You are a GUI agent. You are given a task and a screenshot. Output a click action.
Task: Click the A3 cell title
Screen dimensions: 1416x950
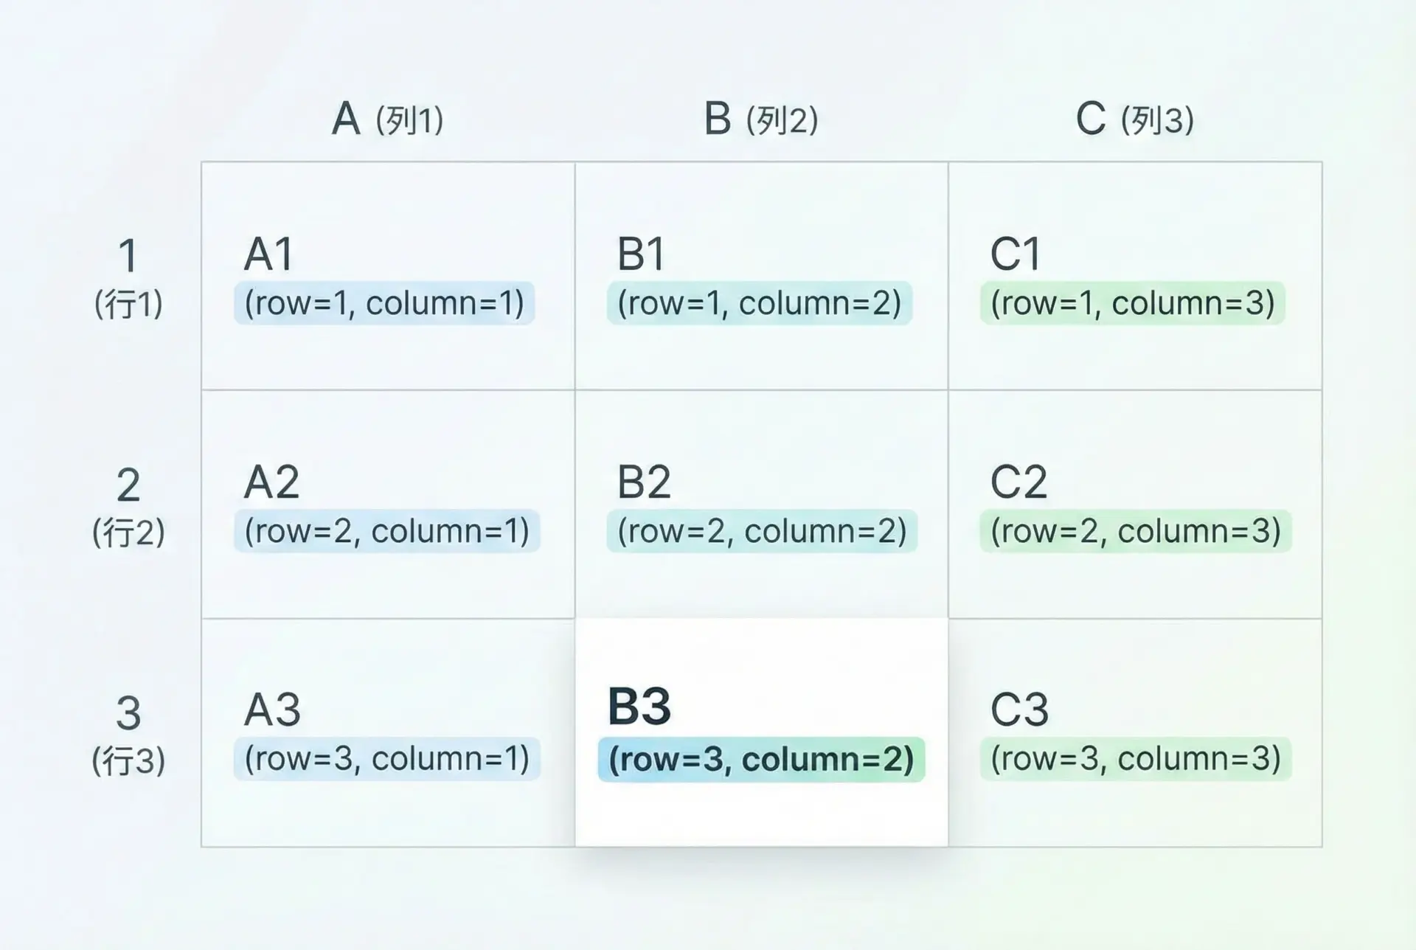pyautogui.click(x=272, y=710)
